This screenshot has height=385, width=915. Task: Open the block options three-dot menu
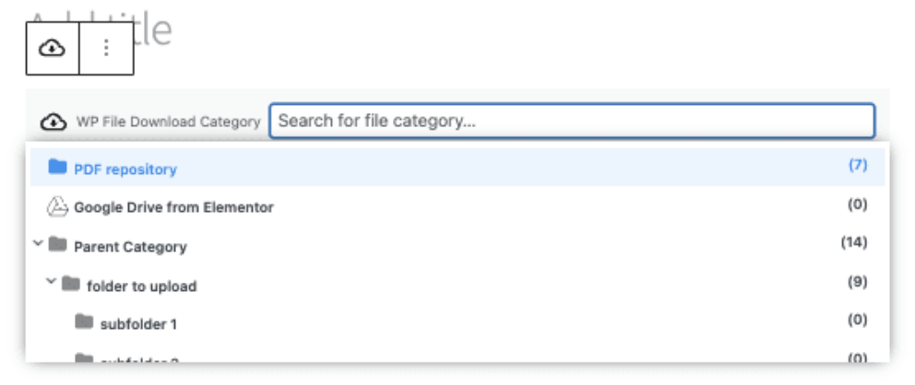[107, 48]
